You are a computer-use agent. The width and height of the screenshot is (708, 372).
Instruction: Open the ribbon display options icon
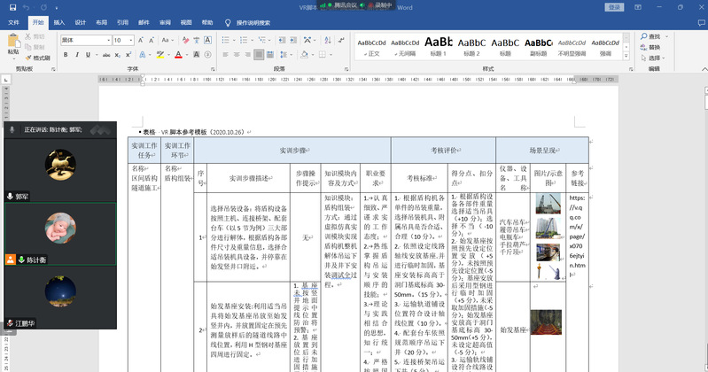(x=638, y=7)
